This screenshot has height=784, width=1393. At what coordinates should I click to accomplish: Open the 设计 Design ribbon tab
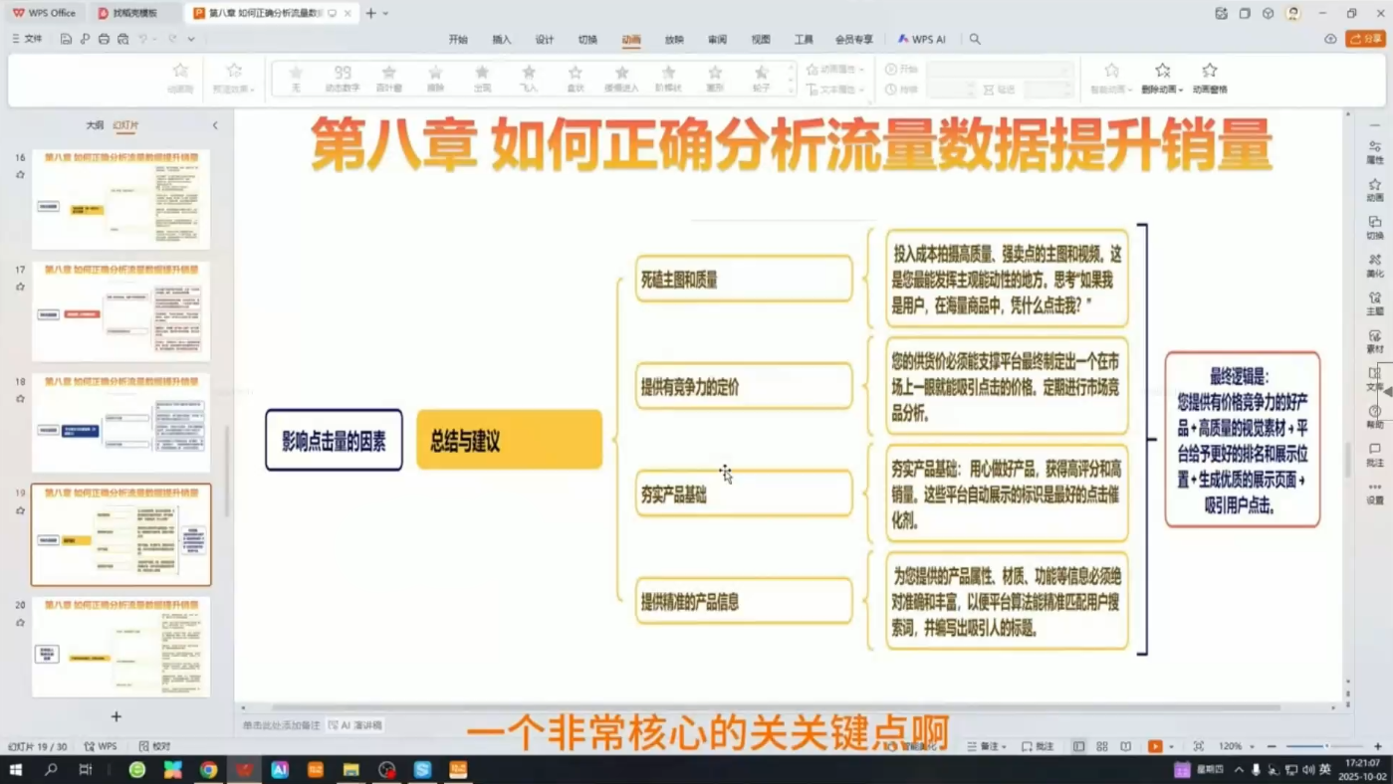point(545,40)
